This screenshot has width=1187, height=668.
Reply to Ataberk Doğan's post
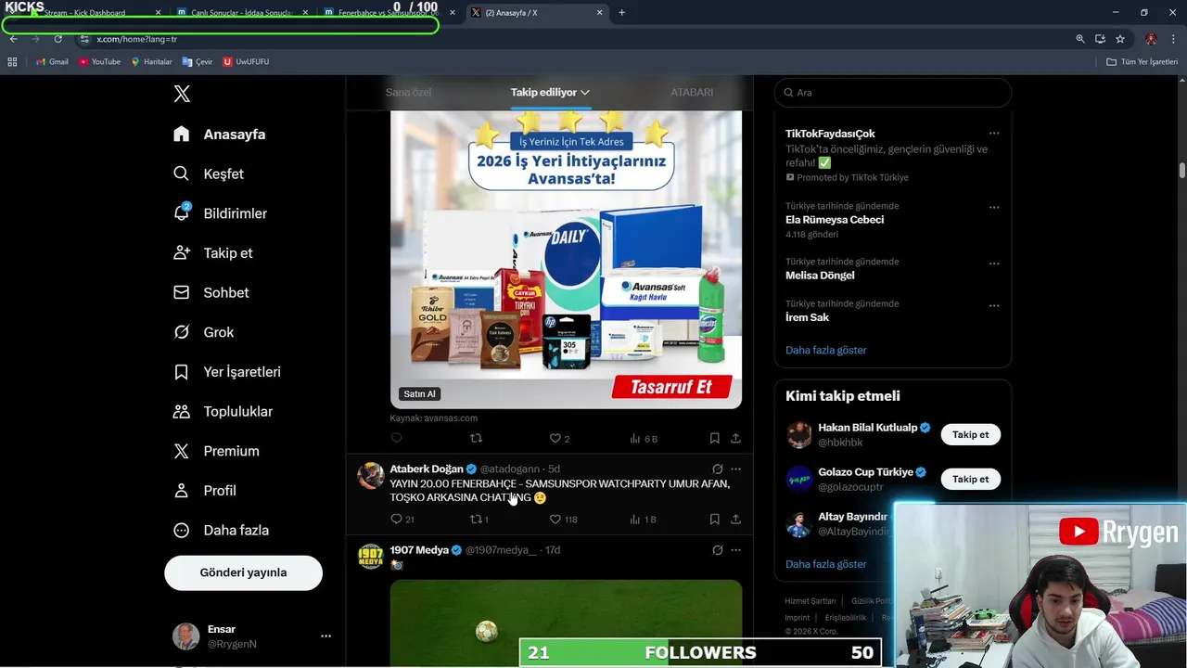click(402, 520)
